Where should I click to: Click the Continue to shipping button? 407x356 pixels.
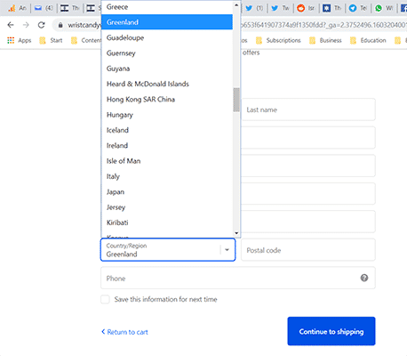pos(331,331)
